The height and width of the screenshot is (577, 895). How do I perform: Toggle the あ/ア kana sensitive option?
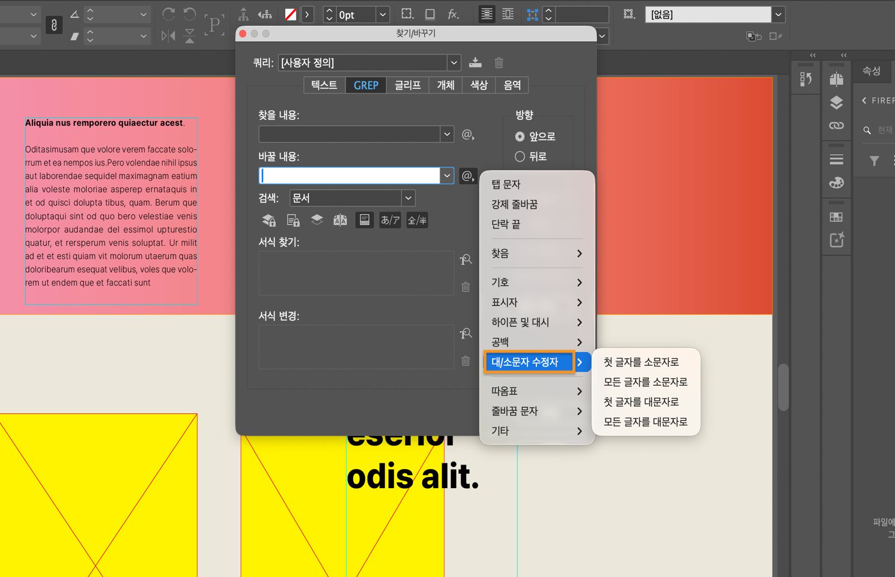pos(390,220)
